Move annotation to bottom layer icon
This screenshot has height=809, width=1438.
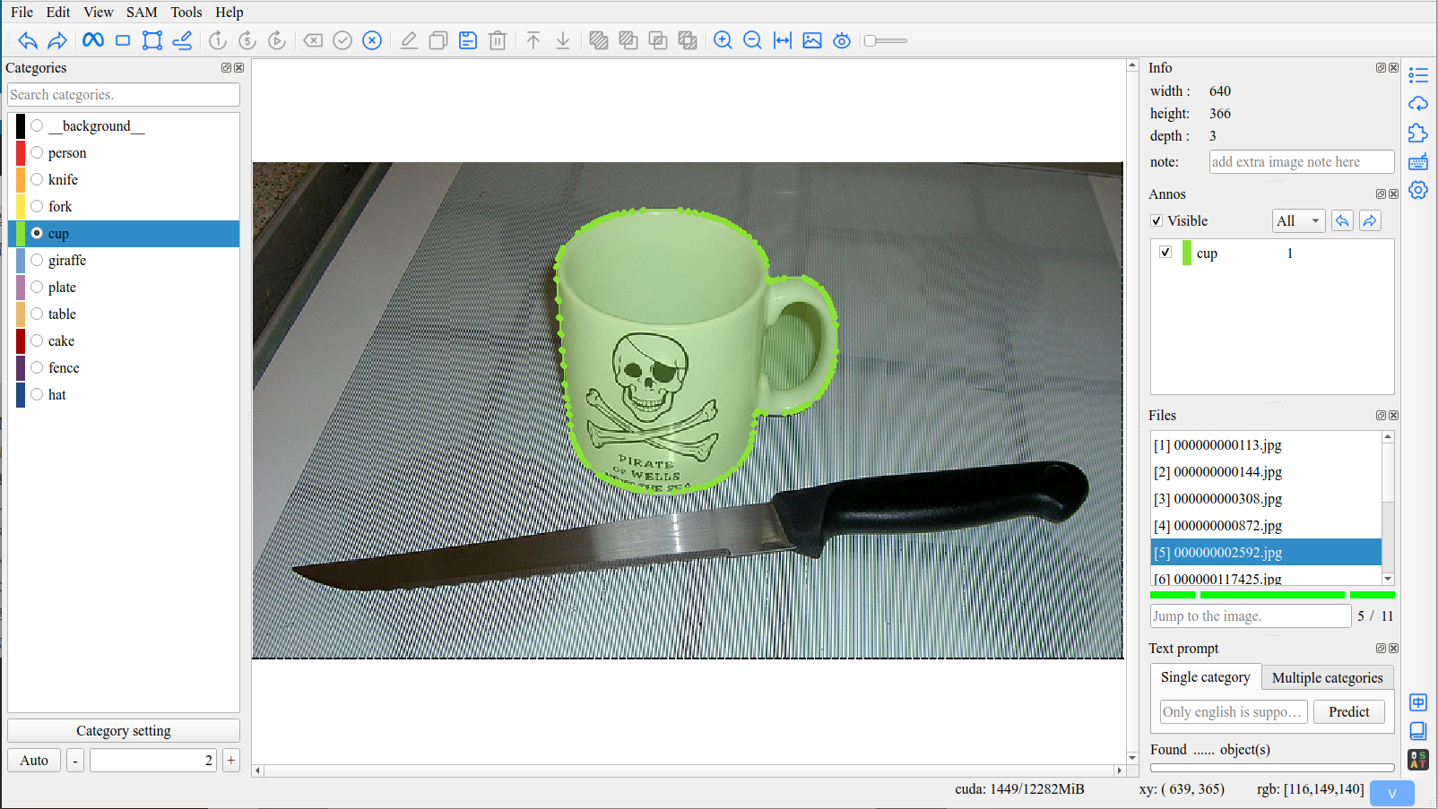(563, 40)
